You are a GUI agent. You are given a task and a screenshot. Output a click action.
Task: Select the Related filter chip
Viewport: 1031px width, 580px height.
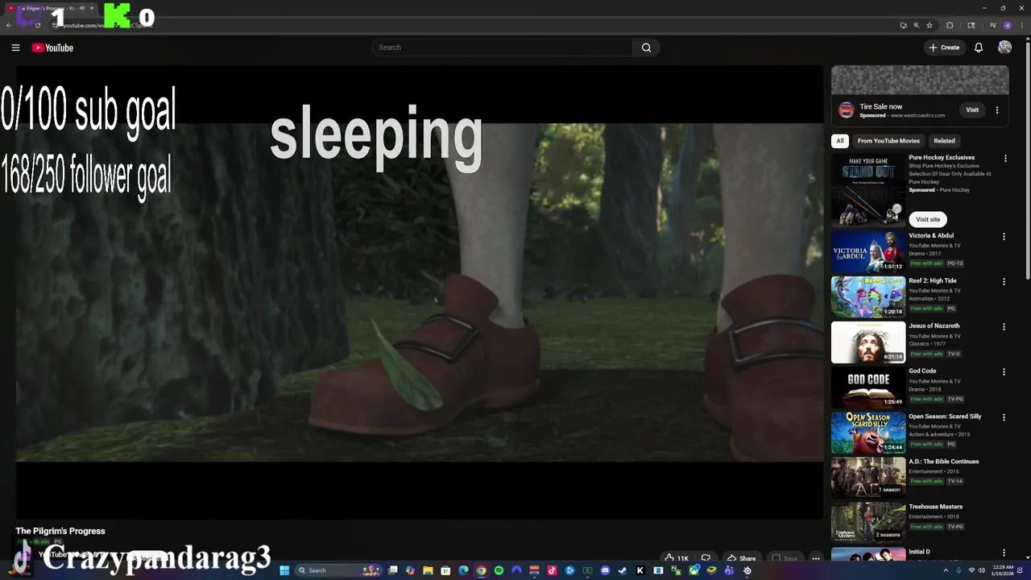[x=944, y=141]
